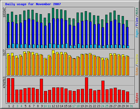Click the 'Files' legend label

pyautogui.click(x=137, y=22)
